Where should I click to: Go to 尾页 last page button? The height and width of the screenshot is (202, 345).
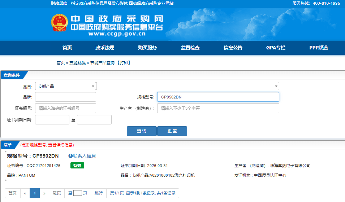coord(57,193)
